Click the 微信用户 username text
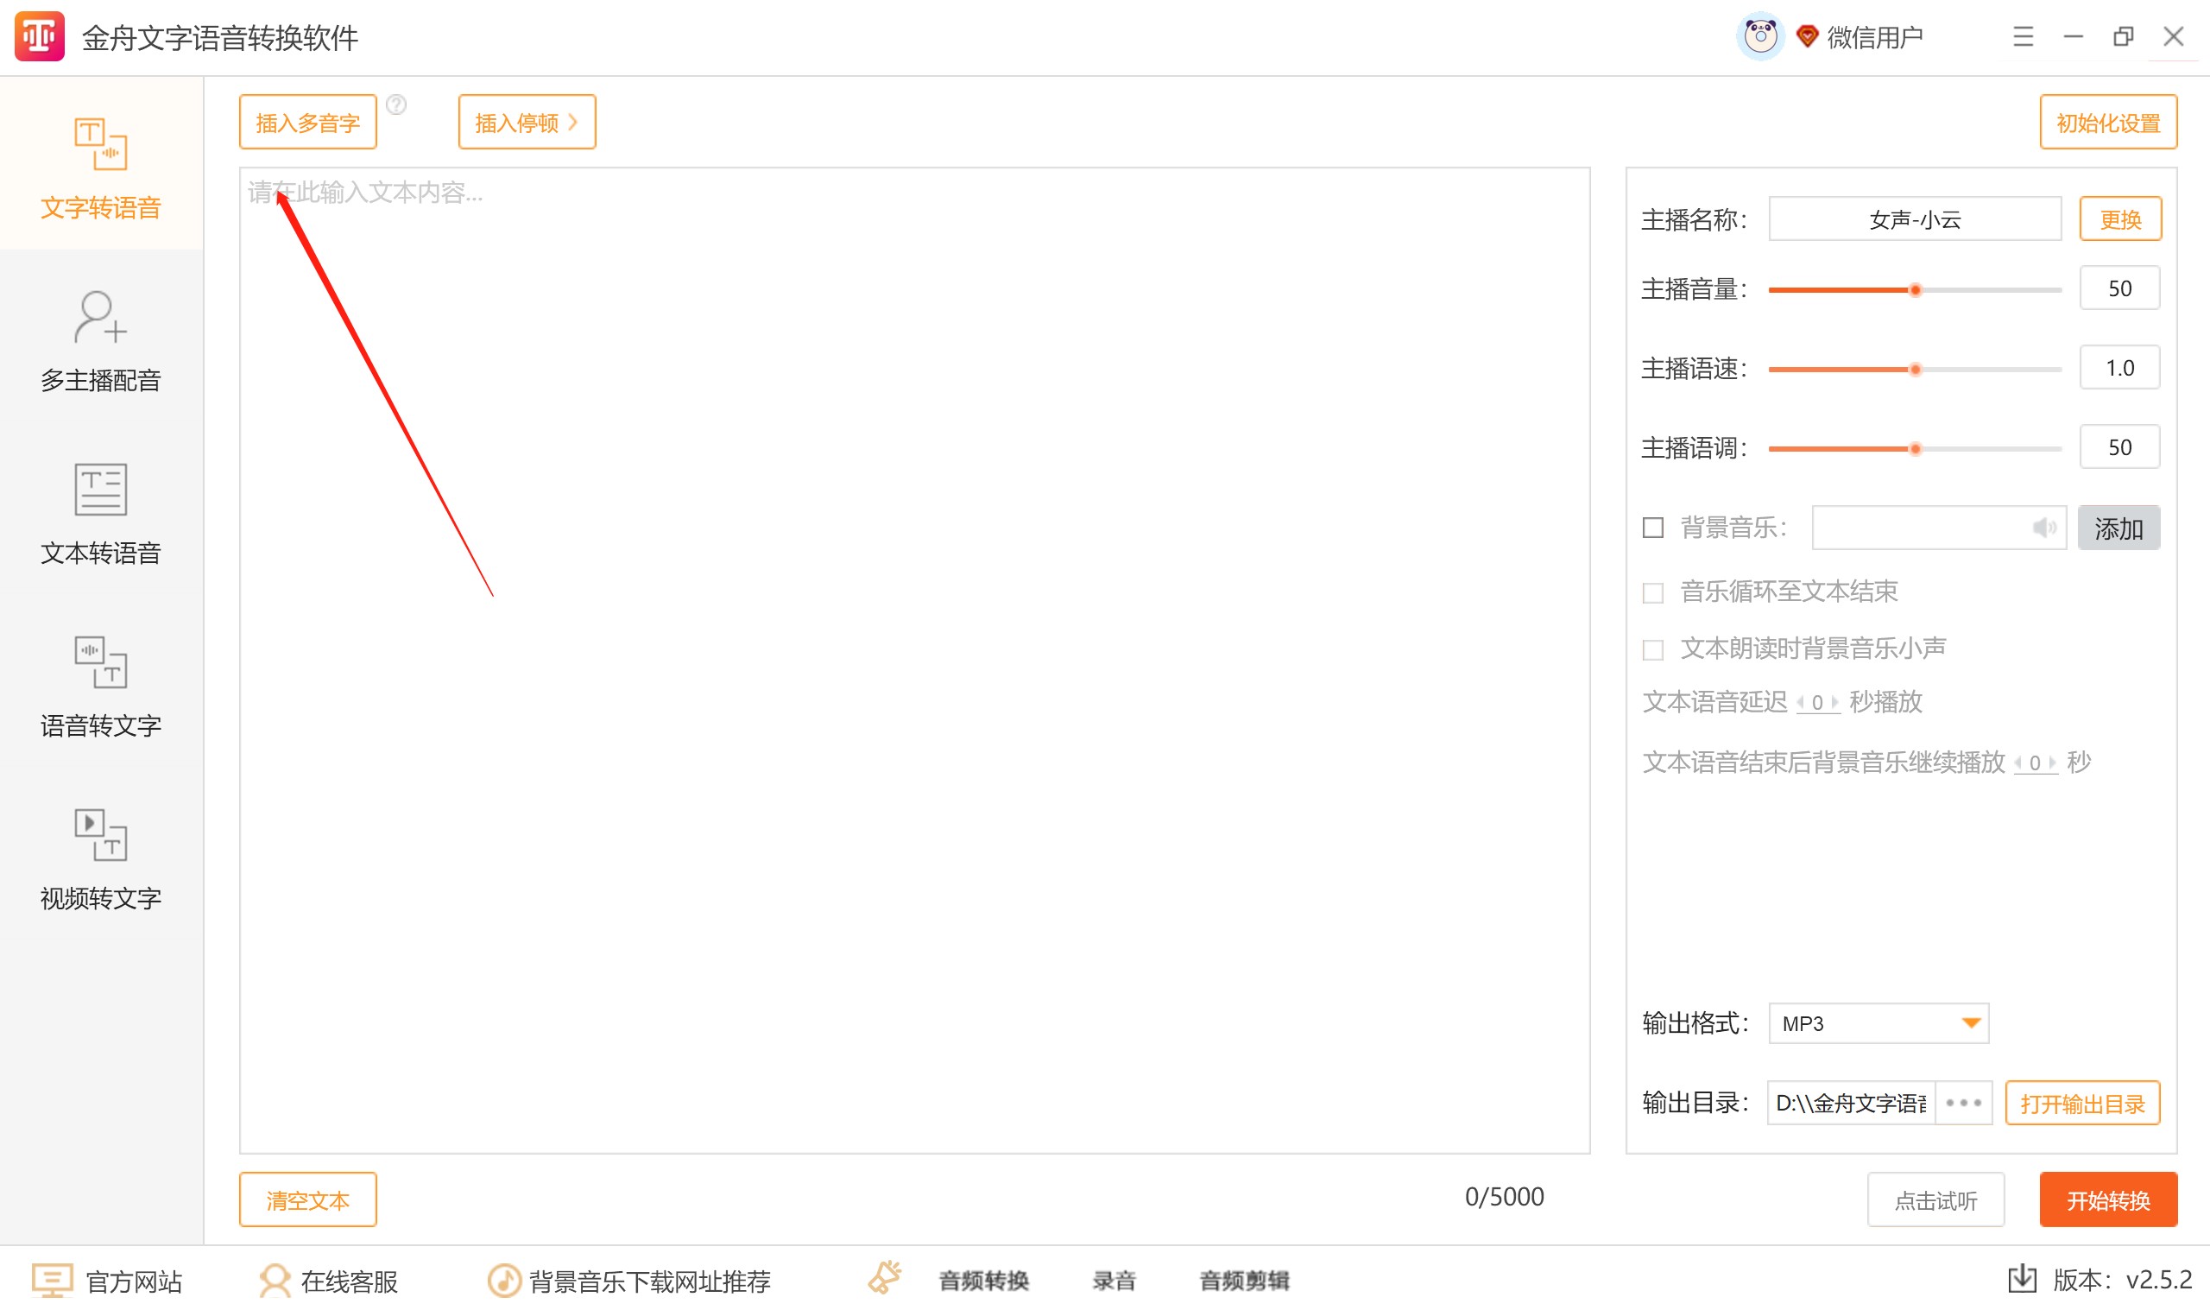The width and height of the screenshot is (2210, 1310). click(1874, 37)
